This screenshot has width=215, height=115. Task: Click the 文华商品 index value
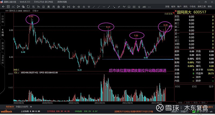click(58, 111)
